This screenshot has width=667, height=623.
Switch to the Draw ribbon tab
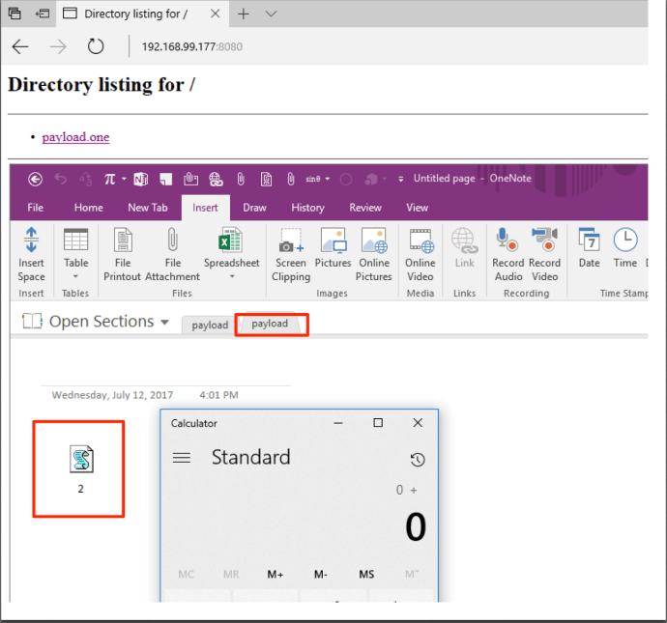point(254,207)
